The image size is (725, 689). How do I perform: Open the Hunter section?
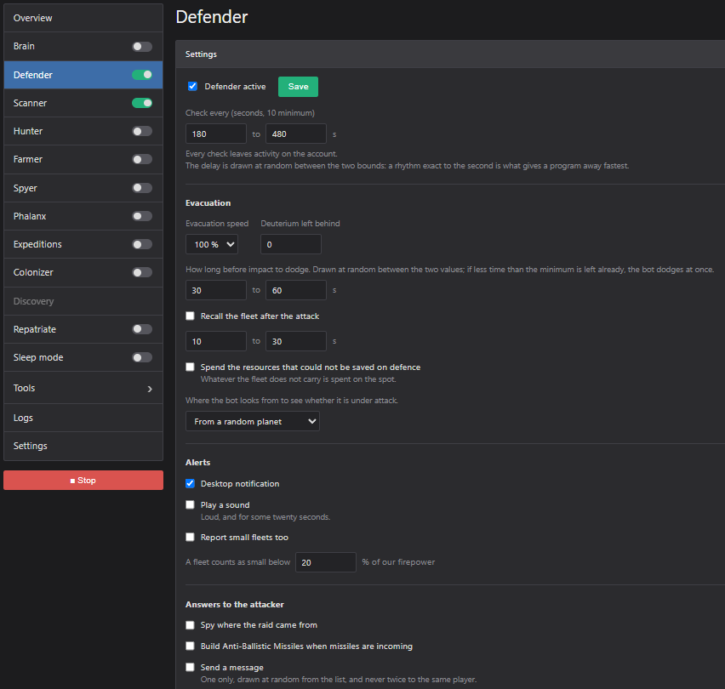coord(28,131)
